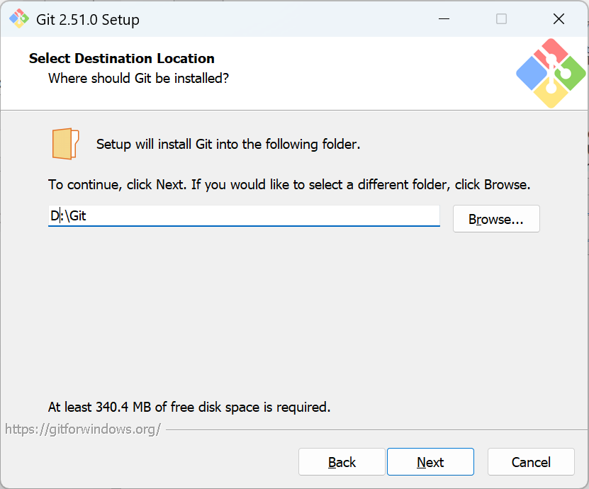This screenshot has height=489, width=589.
Task: Cancel the Git setup
Action: [531, 461]
